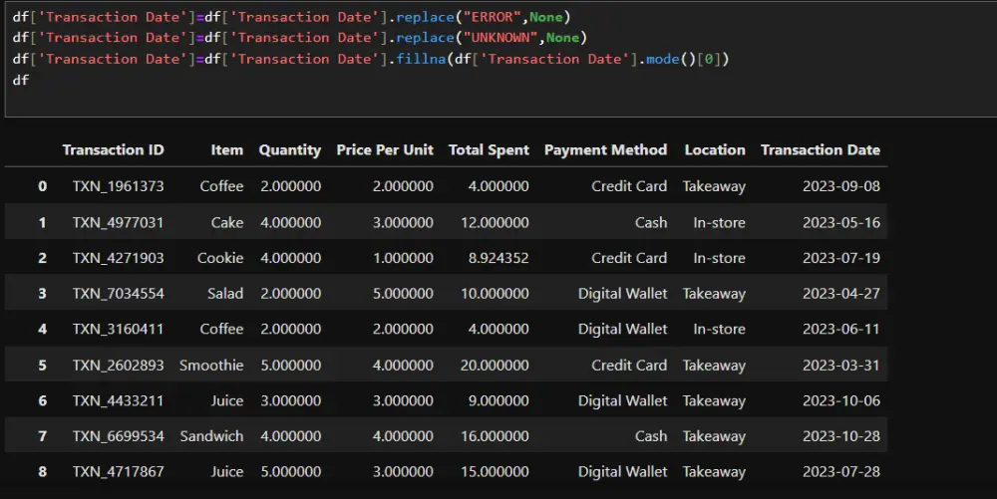
Task: Click the Total Spent column header
Action: [x=489, y=150]
